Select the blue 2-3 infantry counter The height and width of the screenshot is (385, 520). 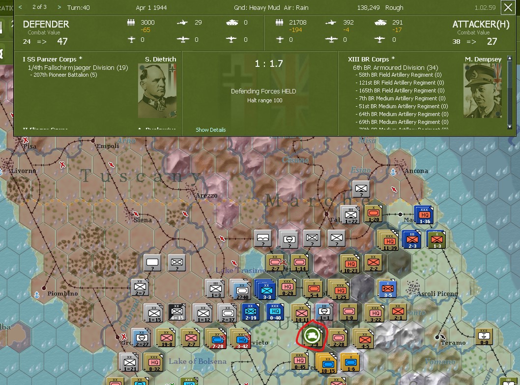click(x=412, y=239)
